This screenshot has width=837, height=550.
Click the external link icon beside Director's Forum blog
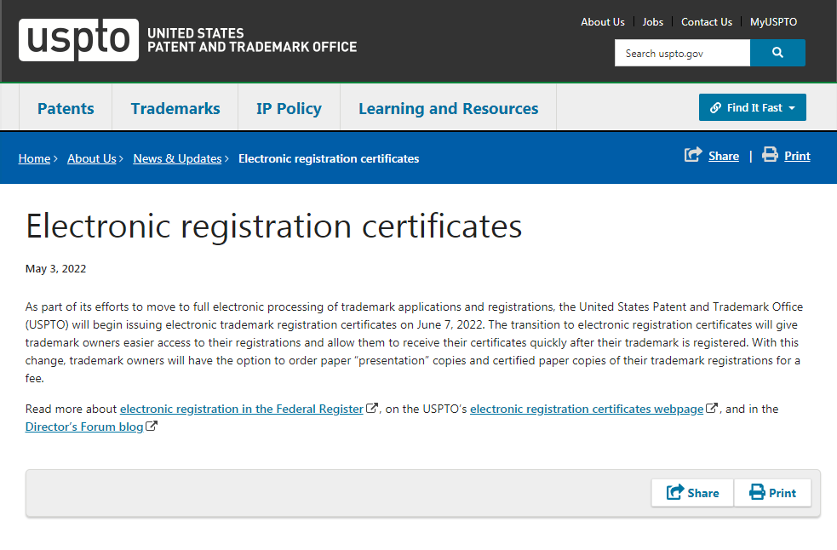tap(152, 426)
